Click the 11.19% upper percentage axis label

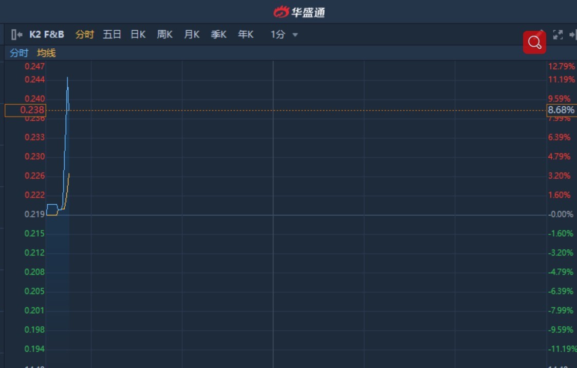coord(562,80)
